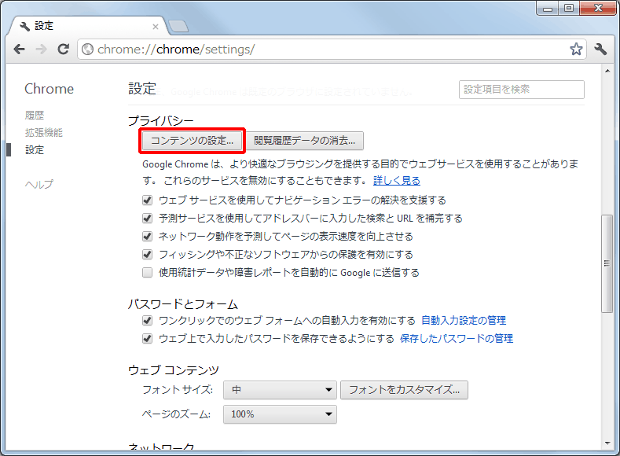This screenshot has width=620, height=456.
Task: Close the 設定 tab
Action: 156,27
